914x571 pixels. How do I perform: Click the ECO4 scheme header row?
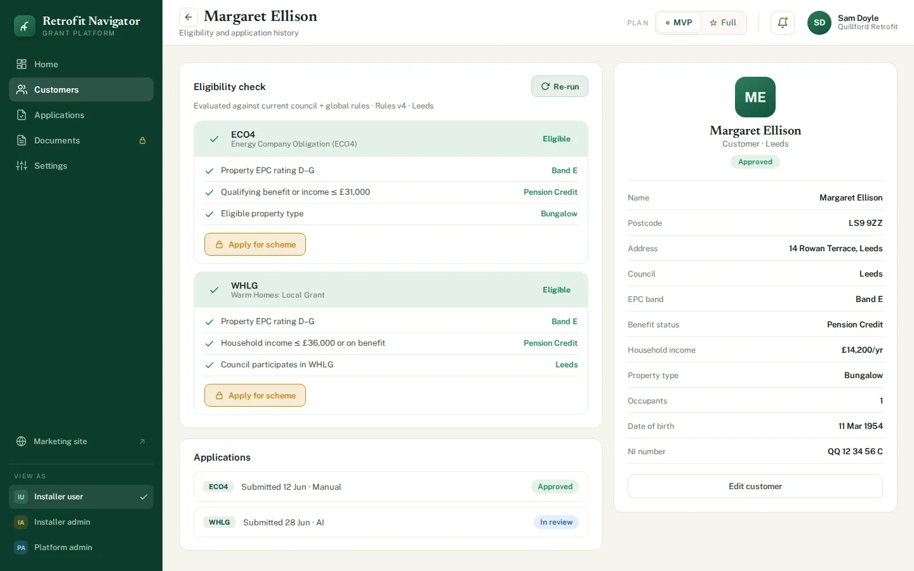(391, 139)
